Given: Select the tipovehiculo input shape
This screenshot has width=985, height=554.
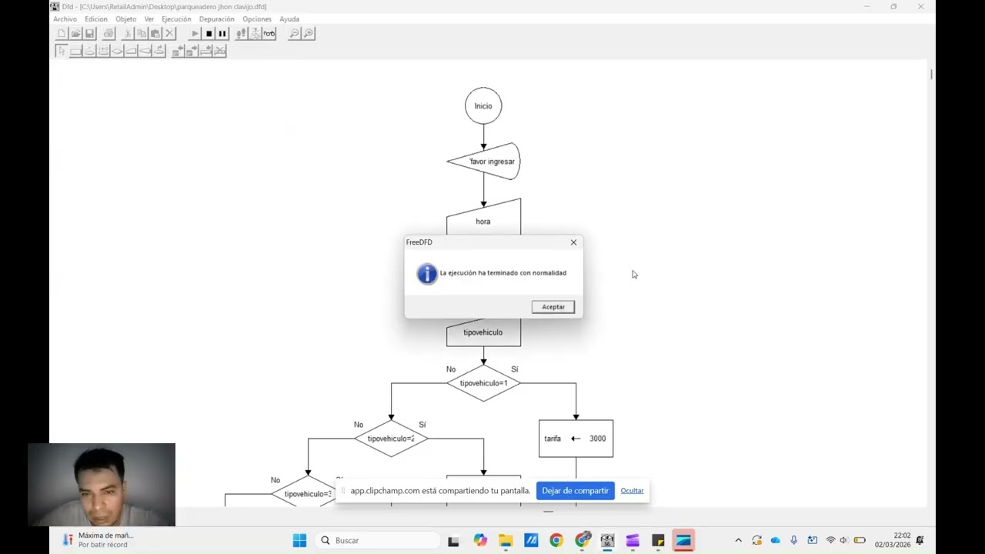Looking at the screenshot, I should pyautogui.click(x=483, y=332).
